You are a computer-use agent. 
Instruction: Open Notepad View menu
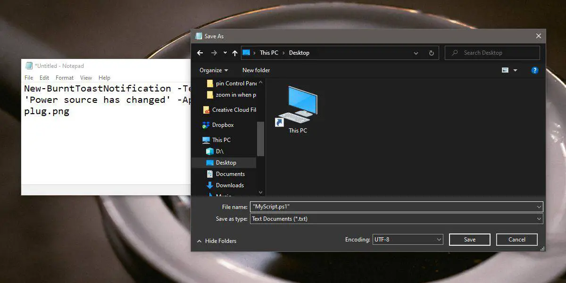tap(86, 78)
